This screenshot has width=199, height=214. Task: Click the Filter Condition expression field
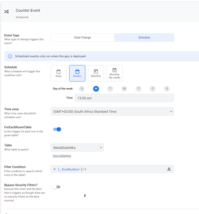point(112,169)
